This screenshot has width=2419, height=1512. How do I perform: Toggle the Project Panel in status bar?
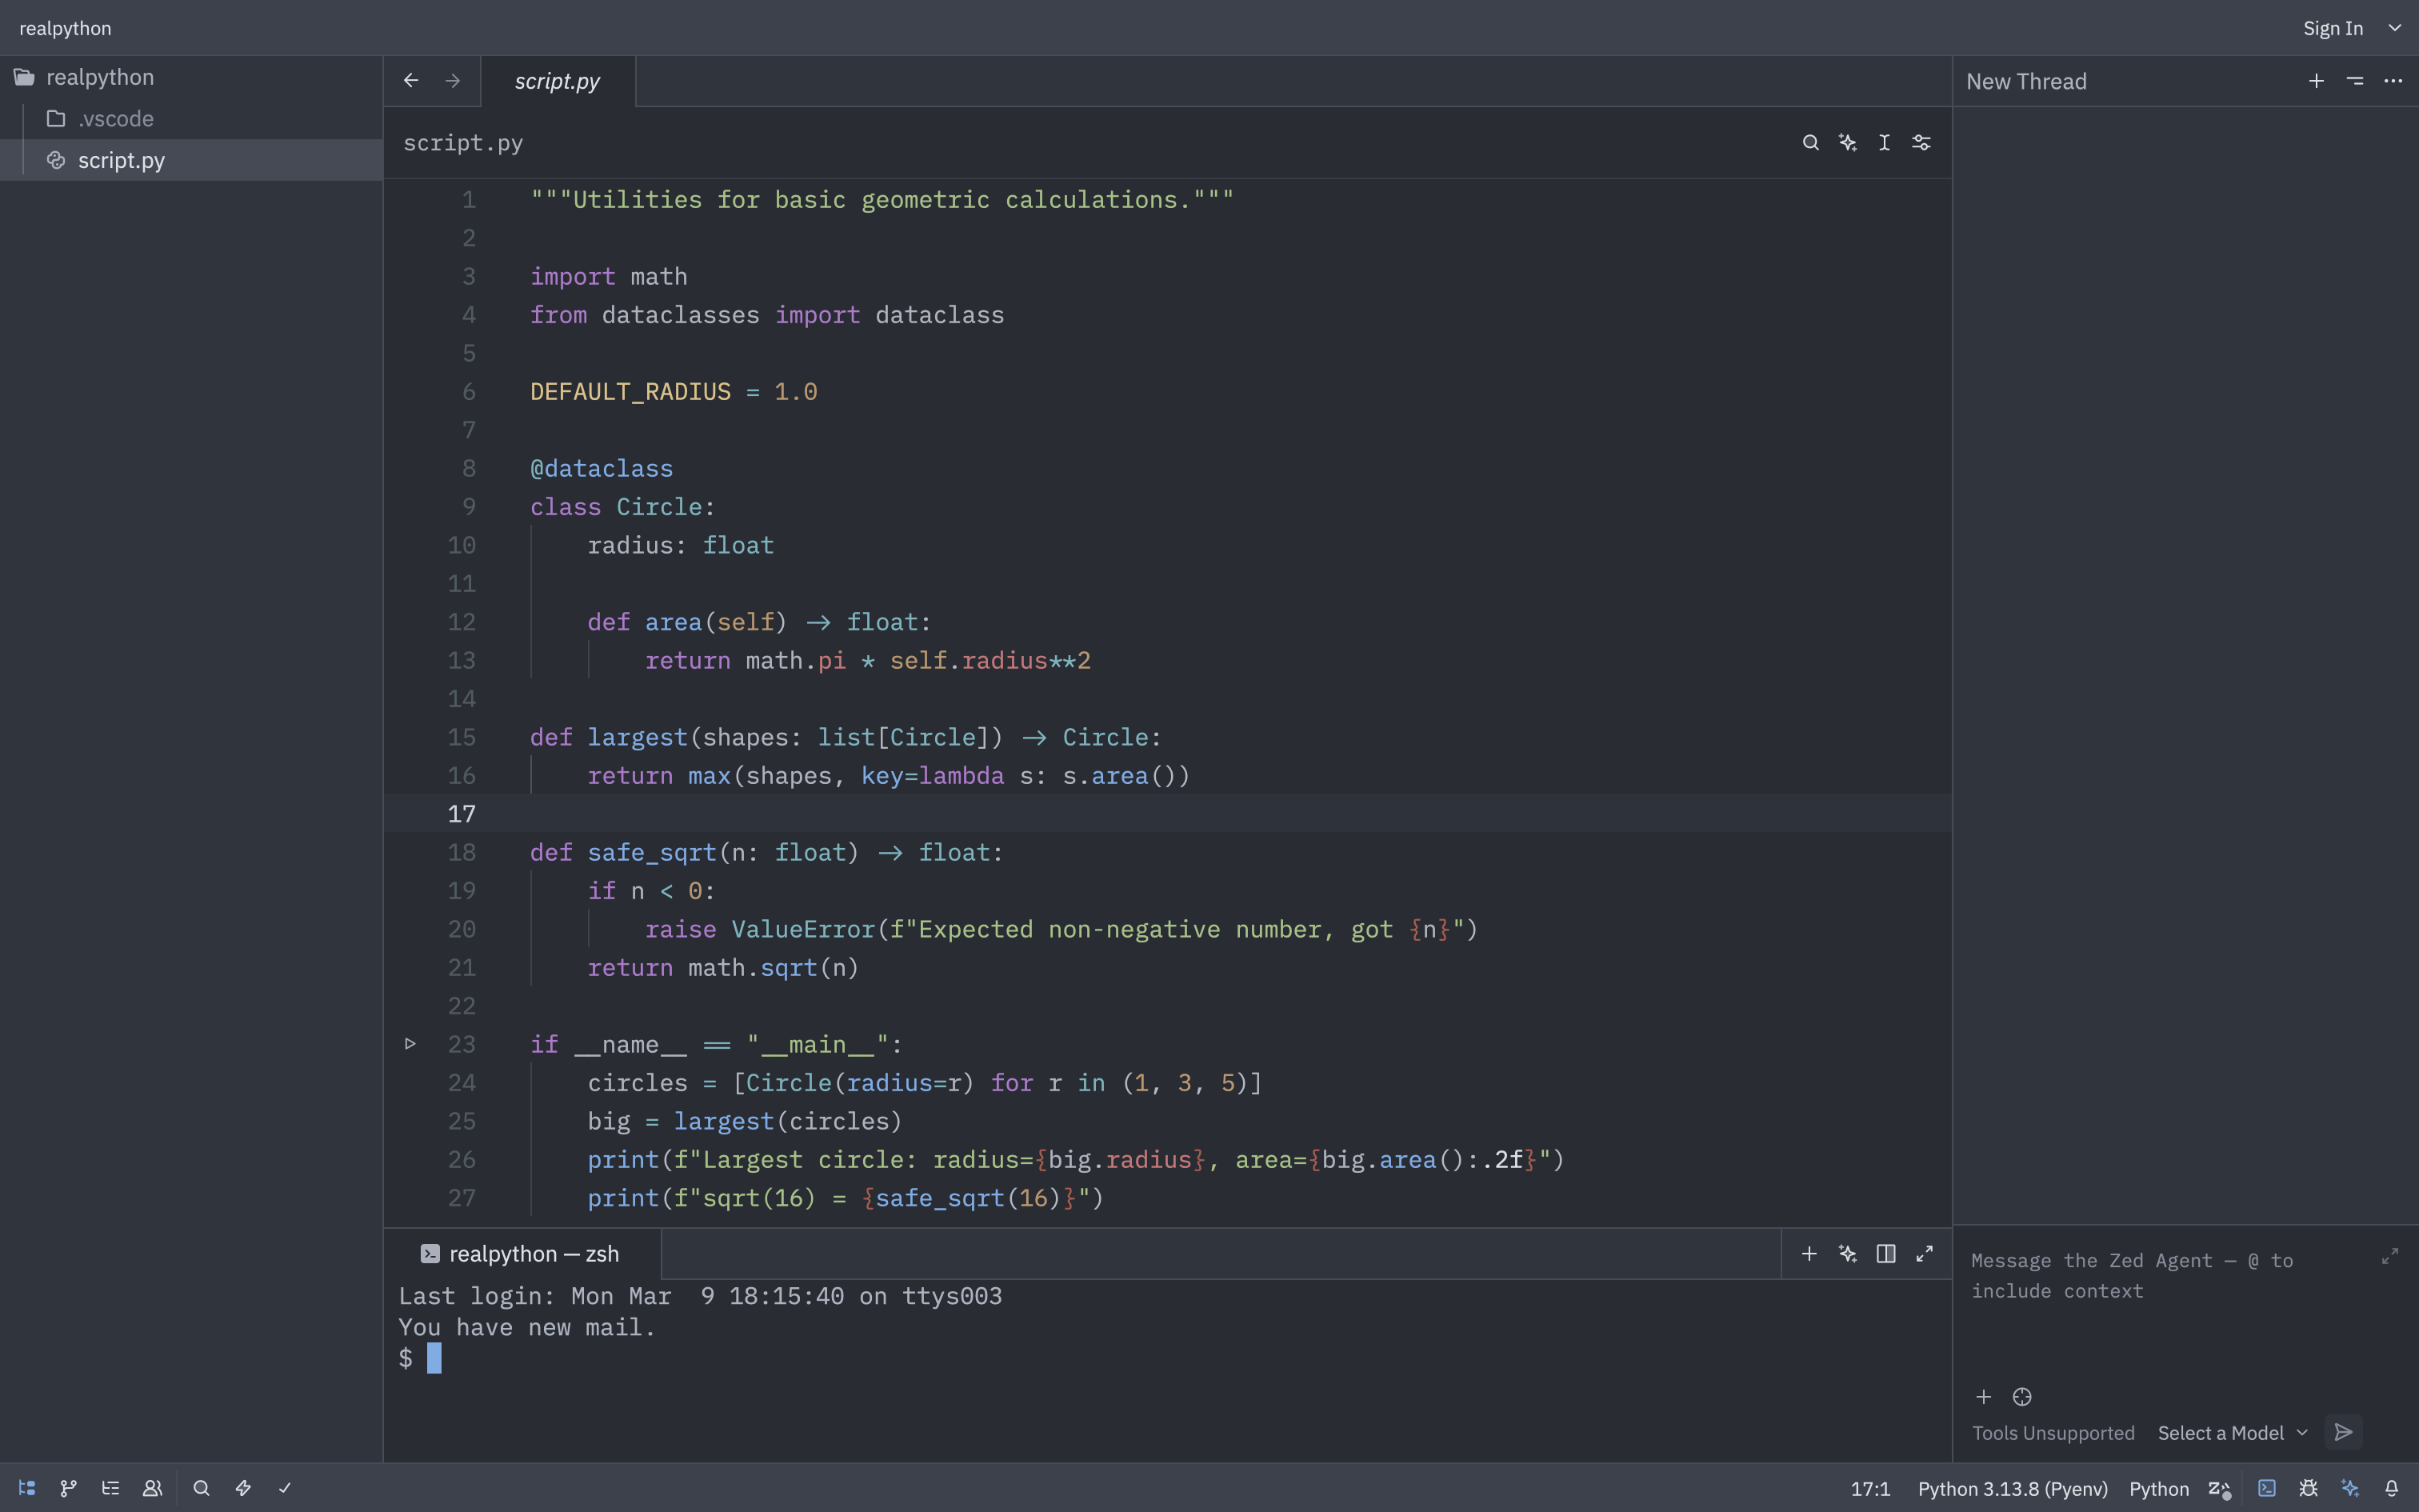pos(27,1488)
